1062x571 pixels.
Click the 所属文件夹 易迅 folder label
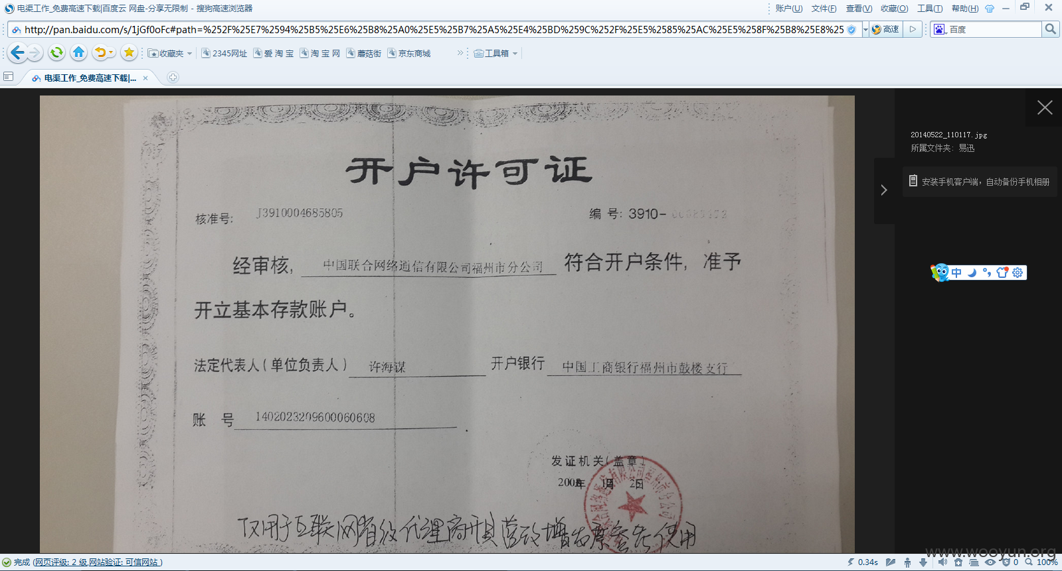click(942, 148)
